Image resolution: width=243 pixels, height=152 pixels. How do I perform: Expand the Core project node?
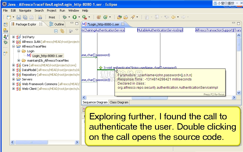click(x=14, y=65)
